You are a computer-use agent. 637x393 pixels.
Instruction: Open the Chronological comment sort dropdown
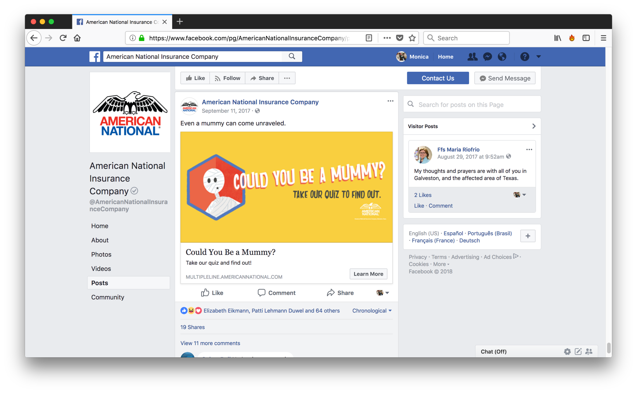pyautogui.click(x=372, y=311)
